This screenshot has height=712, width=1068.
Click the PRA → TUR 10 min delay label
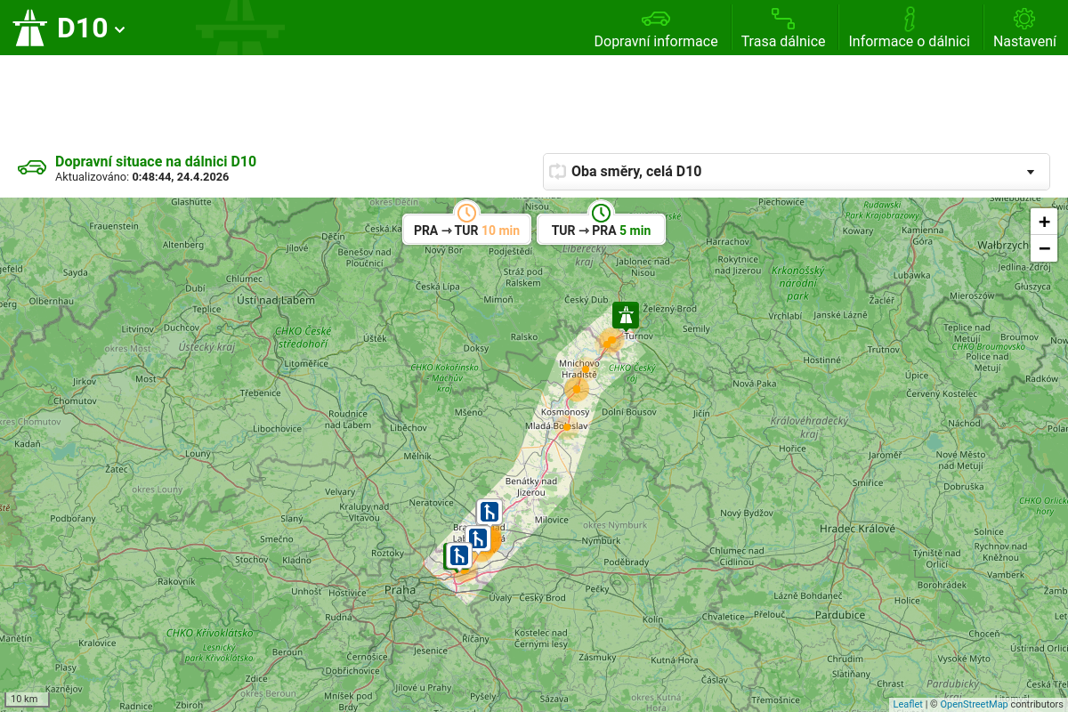(466, 231)
